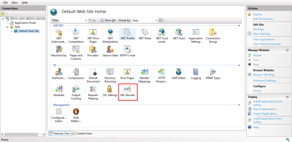Switch to the Features View tab

[x=60, y=134]
